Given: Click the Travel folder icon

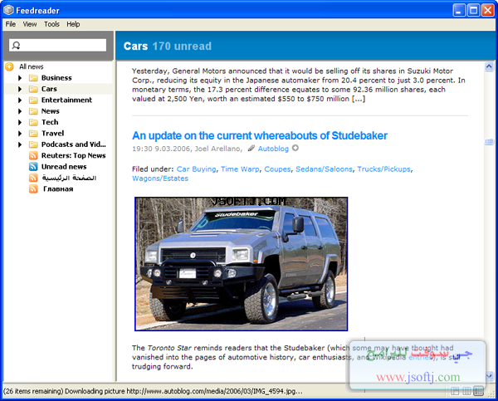Looking at the screenshot, I should pos(33,134).
